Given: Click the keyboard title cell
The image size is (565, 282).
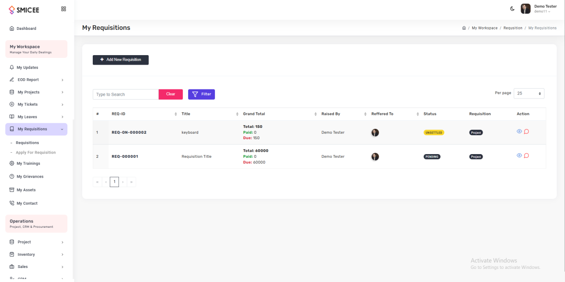Looking at the screenshot, I should tap(190, 132).
